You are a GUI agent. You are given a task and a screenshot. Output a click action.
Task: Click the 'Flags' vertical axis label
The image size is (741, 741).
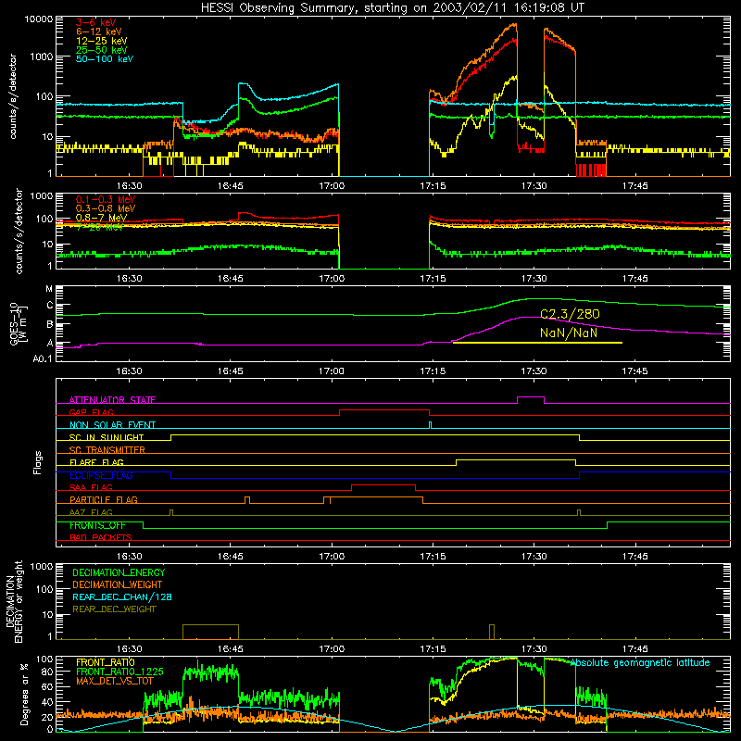point(38,462)
